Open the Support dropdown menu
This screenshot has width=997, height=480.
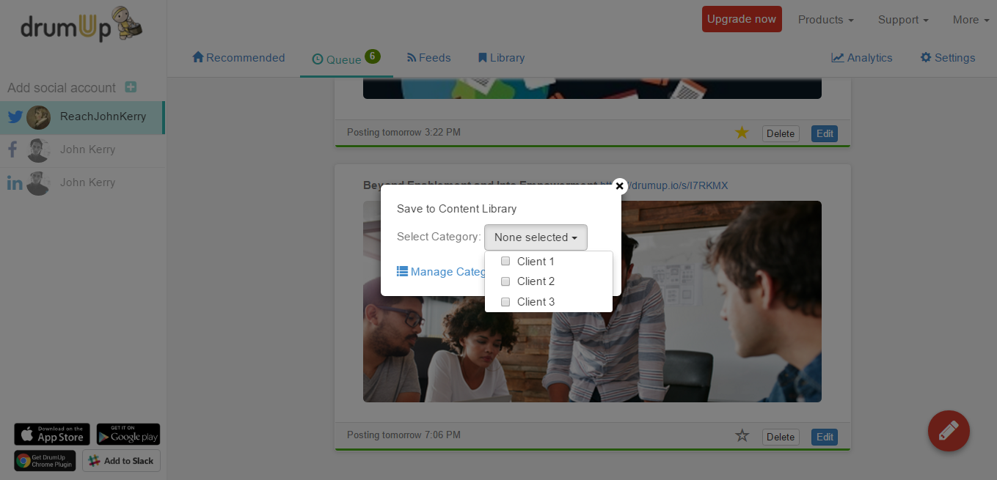click(903, 20)
